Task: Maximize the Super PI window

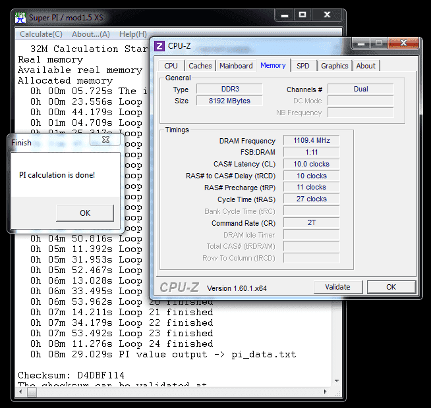Action: (302, 14)
